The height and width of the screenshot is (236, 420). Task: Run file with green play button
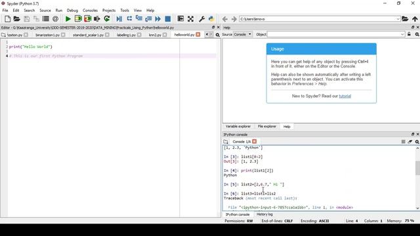[x=68, y=19]
